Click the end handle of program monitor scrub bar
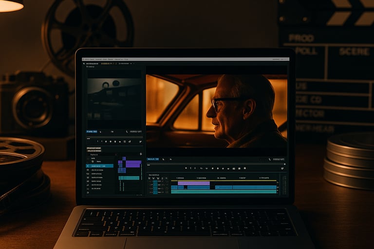Screen dimensions: 374x249 [x=285, y=164]
